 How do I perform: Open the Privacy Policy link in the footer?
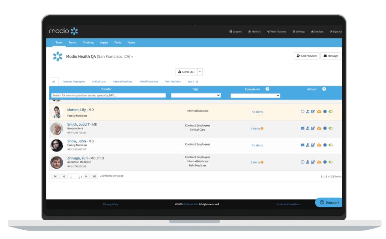[111, 204]
